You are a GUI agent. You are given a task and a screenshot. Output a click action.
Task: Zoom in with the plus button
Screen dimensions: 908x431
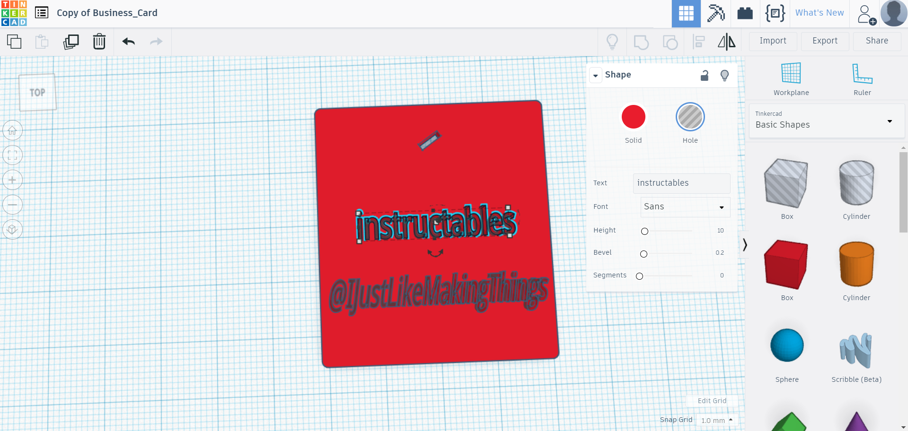coord(13,180)
